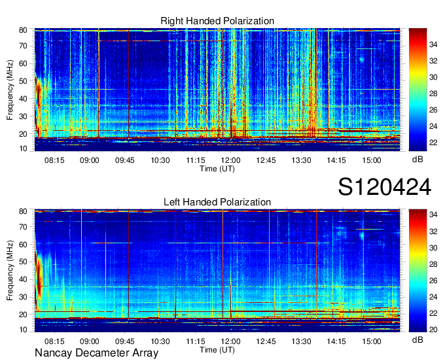Click "Time (UT)" label under Right Handed plot

(x=217, y=169)
